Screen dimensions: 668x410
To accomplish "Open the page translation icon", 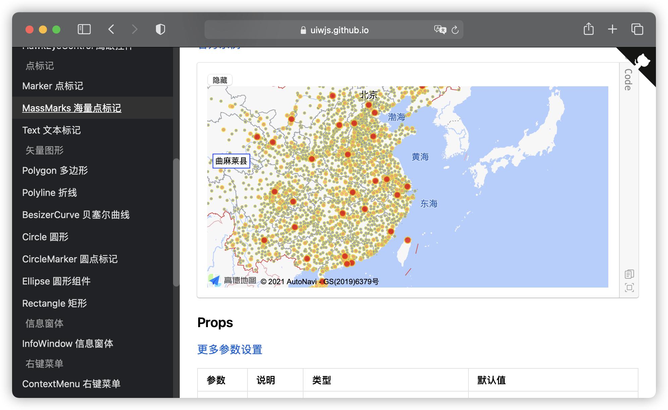I will coord(440,30).
